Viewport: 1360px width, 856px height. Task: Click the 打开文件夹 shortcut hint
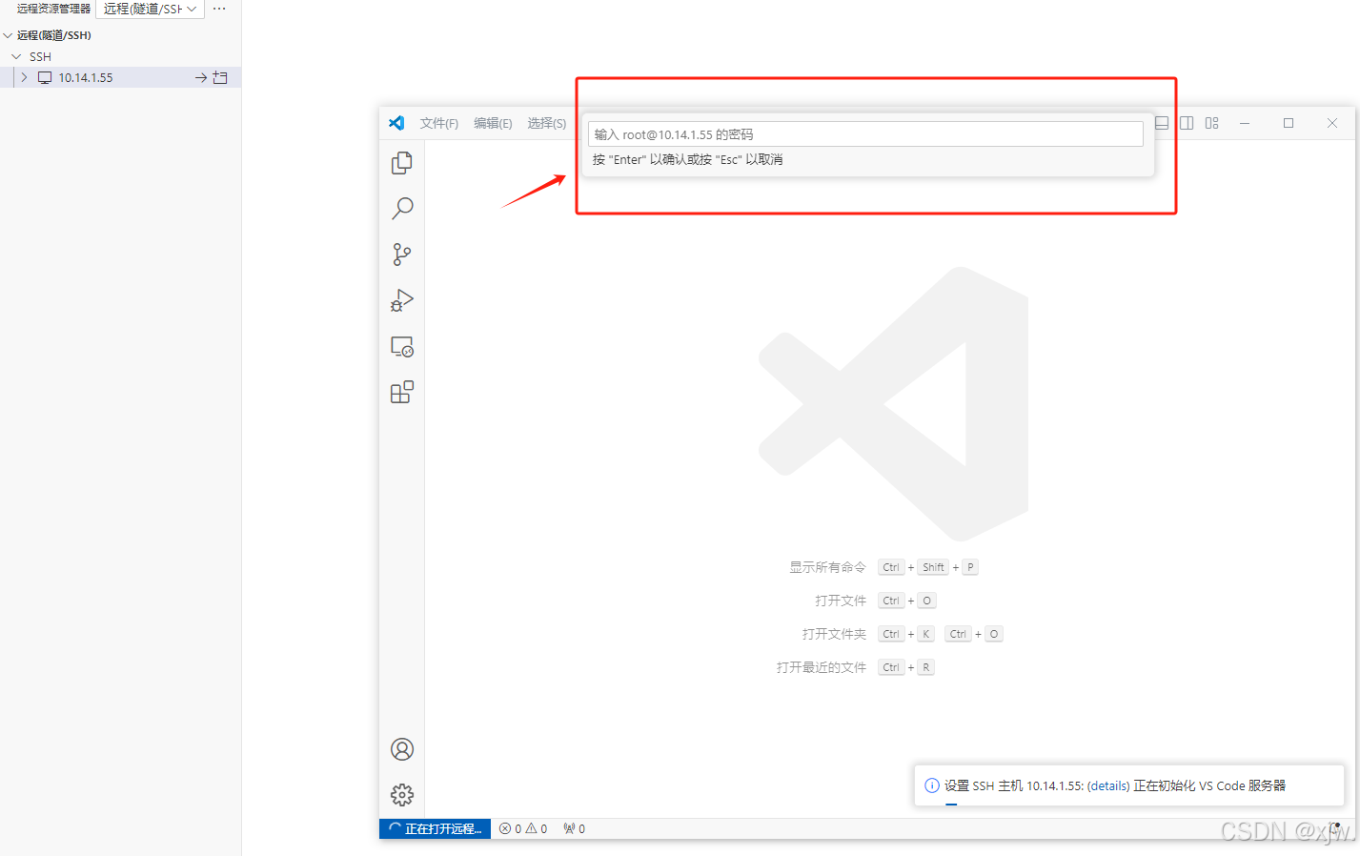[834, 634]
